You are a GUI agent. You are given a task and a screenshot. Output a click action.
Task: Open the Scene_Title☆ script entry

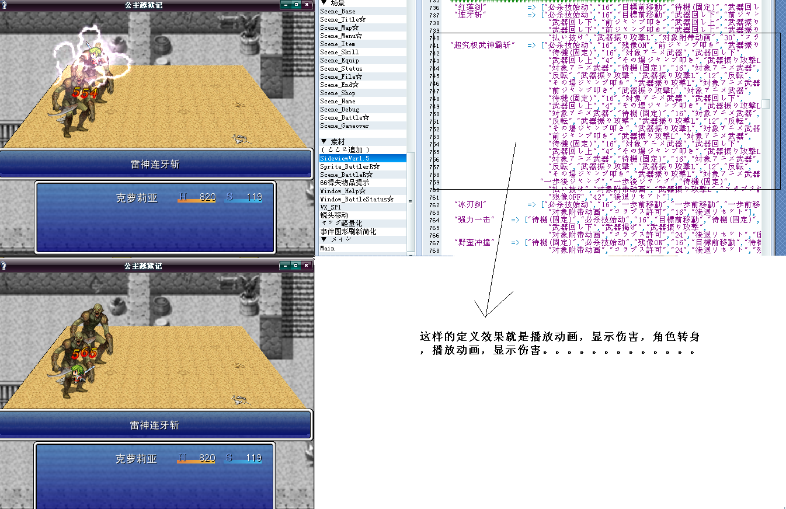(363, 19)
